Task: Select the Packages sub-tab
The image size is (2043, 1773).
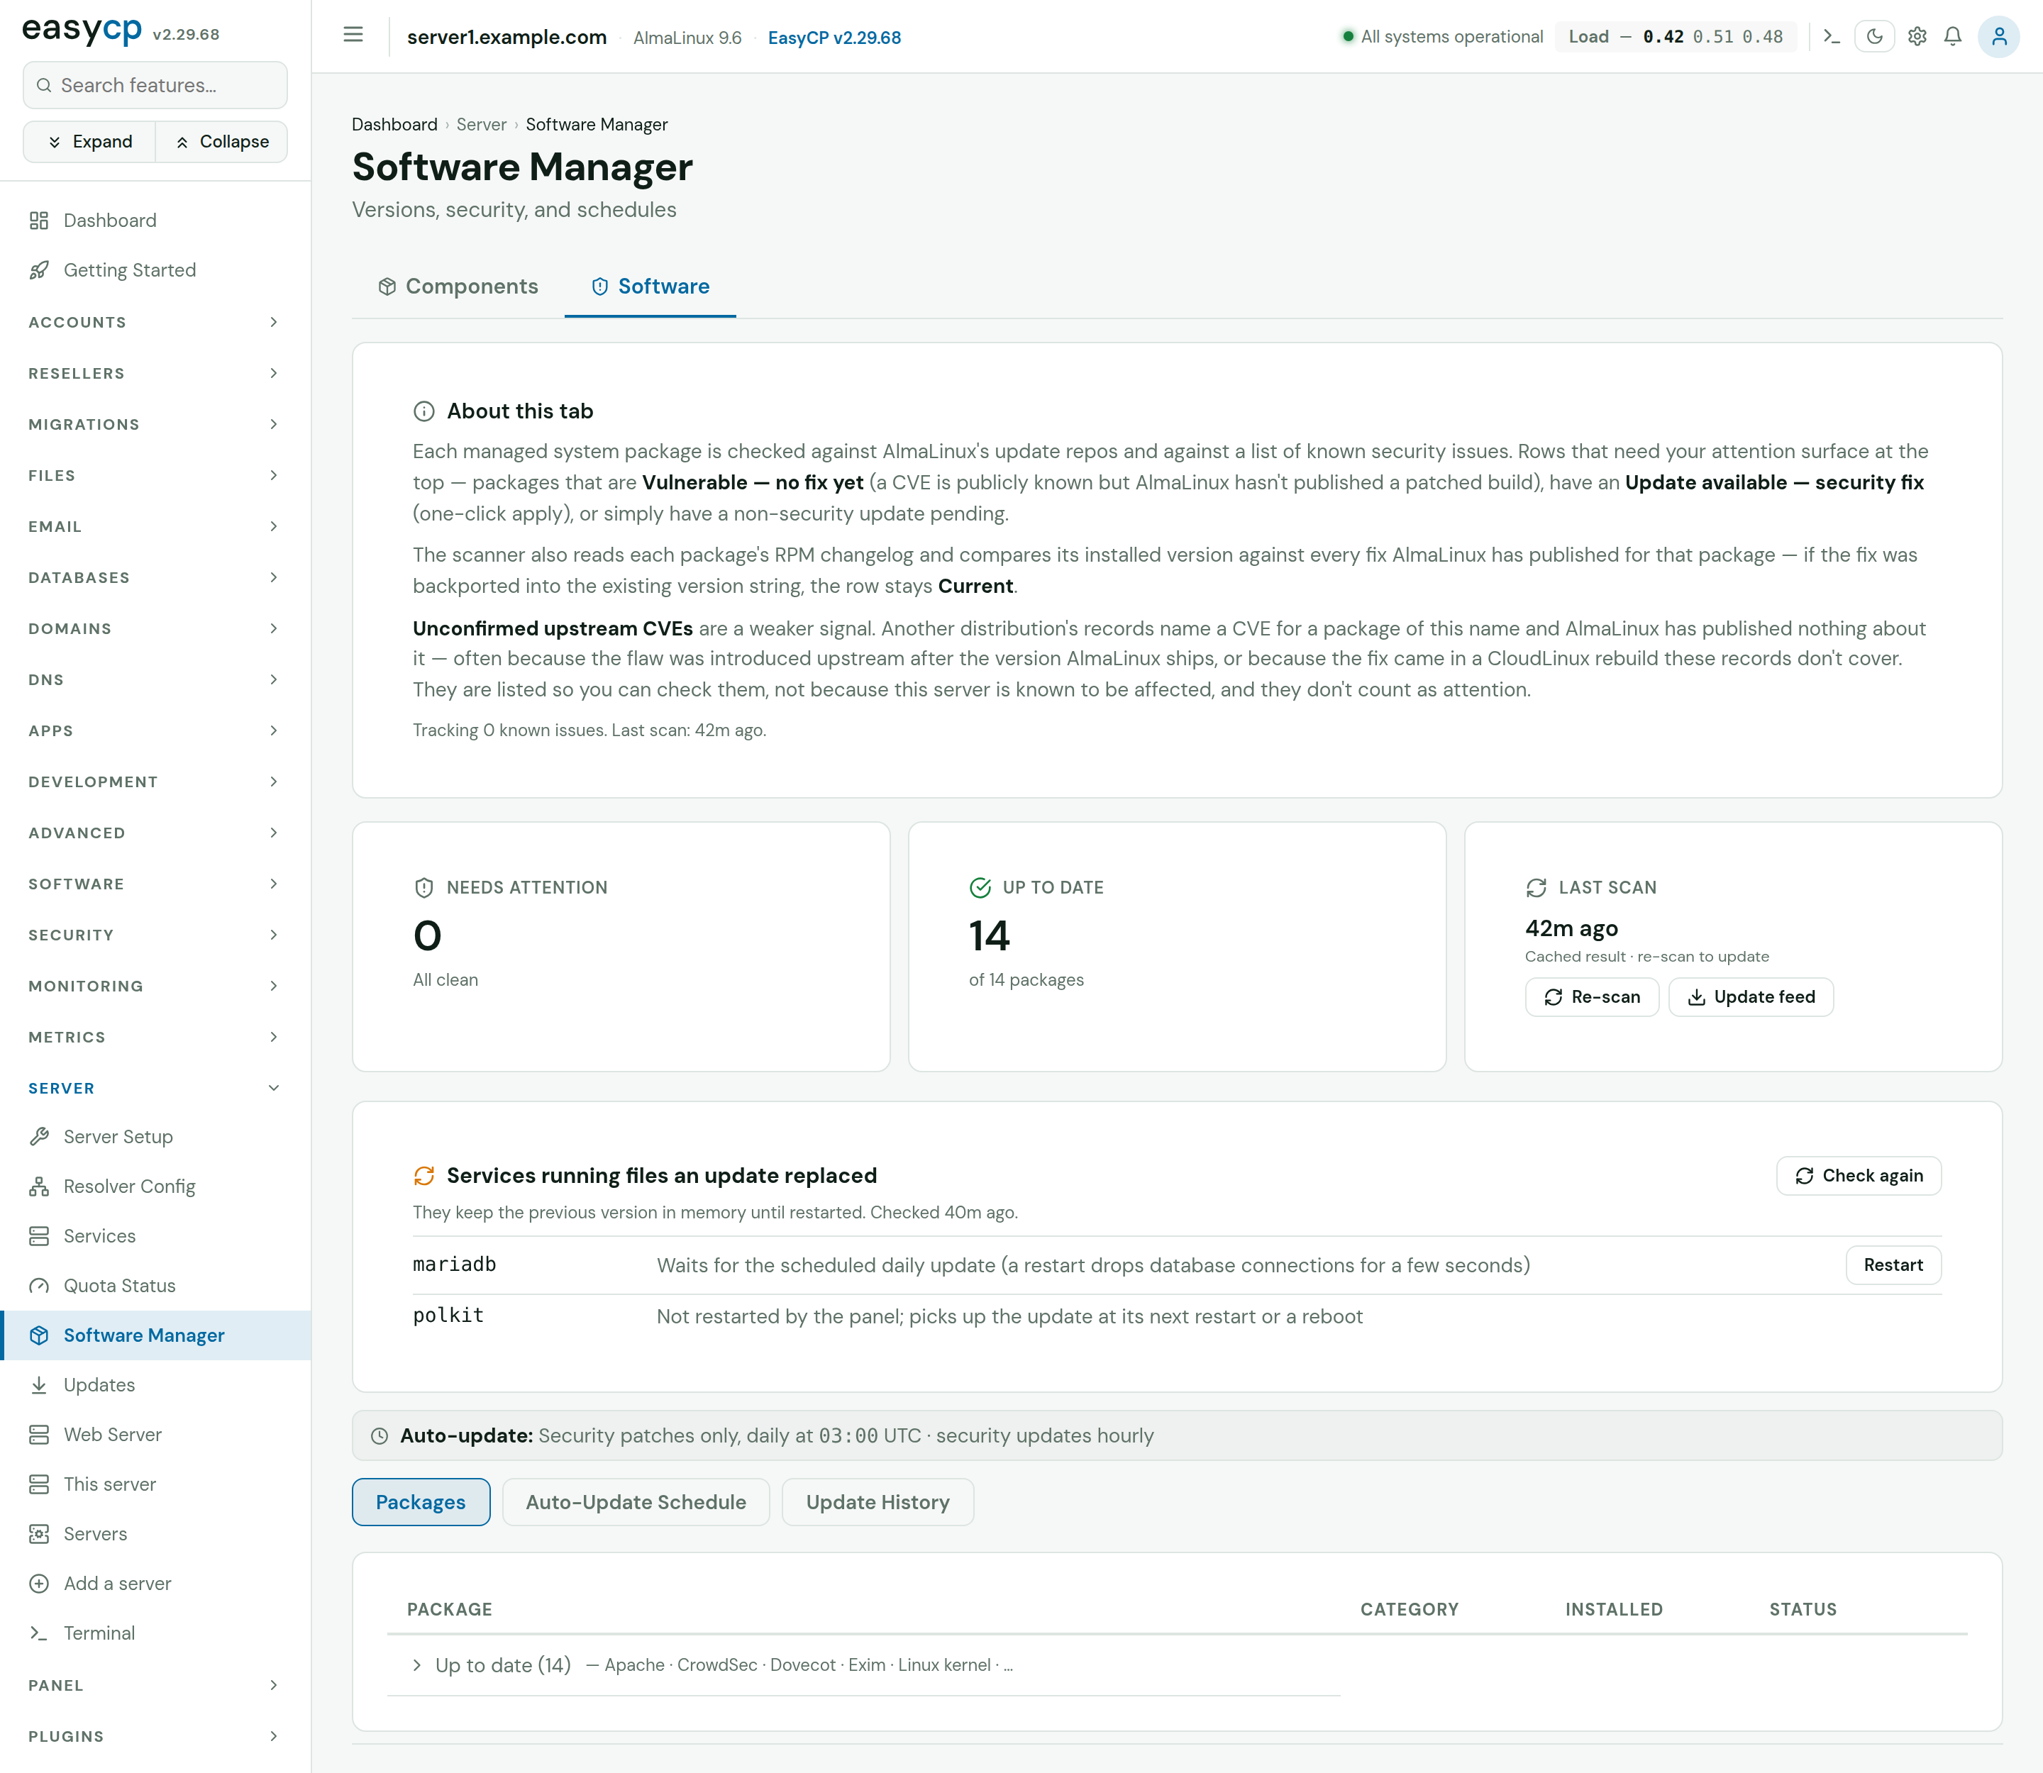Action: [421, 1502]
